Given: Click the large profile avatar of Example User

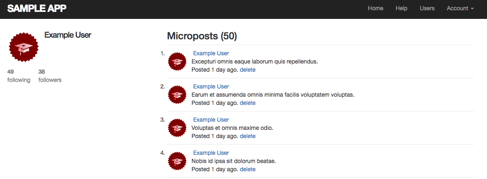Looking at the screenshot, I should (23, 48).
